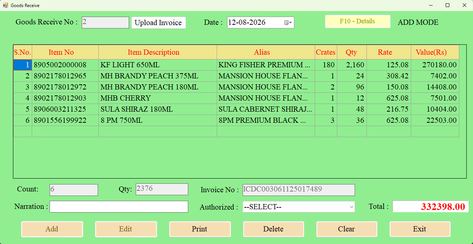Expand the Authorized --SELECT-- combo box
The height and width of the screenshot is (244, 473).
pyautogui.click(x=298, y=207)
